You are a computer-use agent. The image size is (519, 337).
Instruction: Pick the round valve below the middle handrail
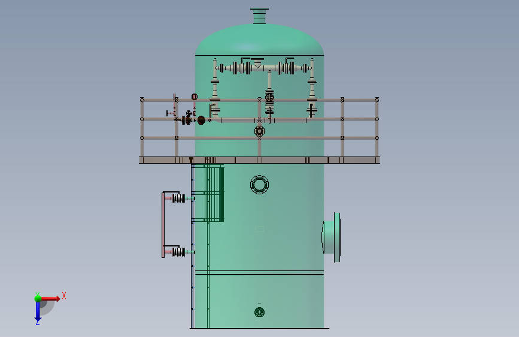pos(260,131)
